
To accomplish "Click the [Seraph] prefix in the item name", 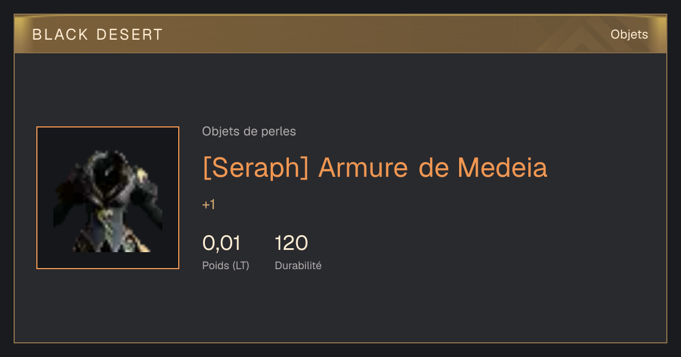I will click(256, 168).
